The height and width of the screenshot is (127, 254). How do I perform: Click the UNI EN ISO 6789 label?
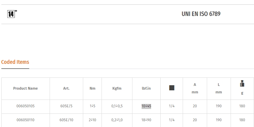coord(201,14)
